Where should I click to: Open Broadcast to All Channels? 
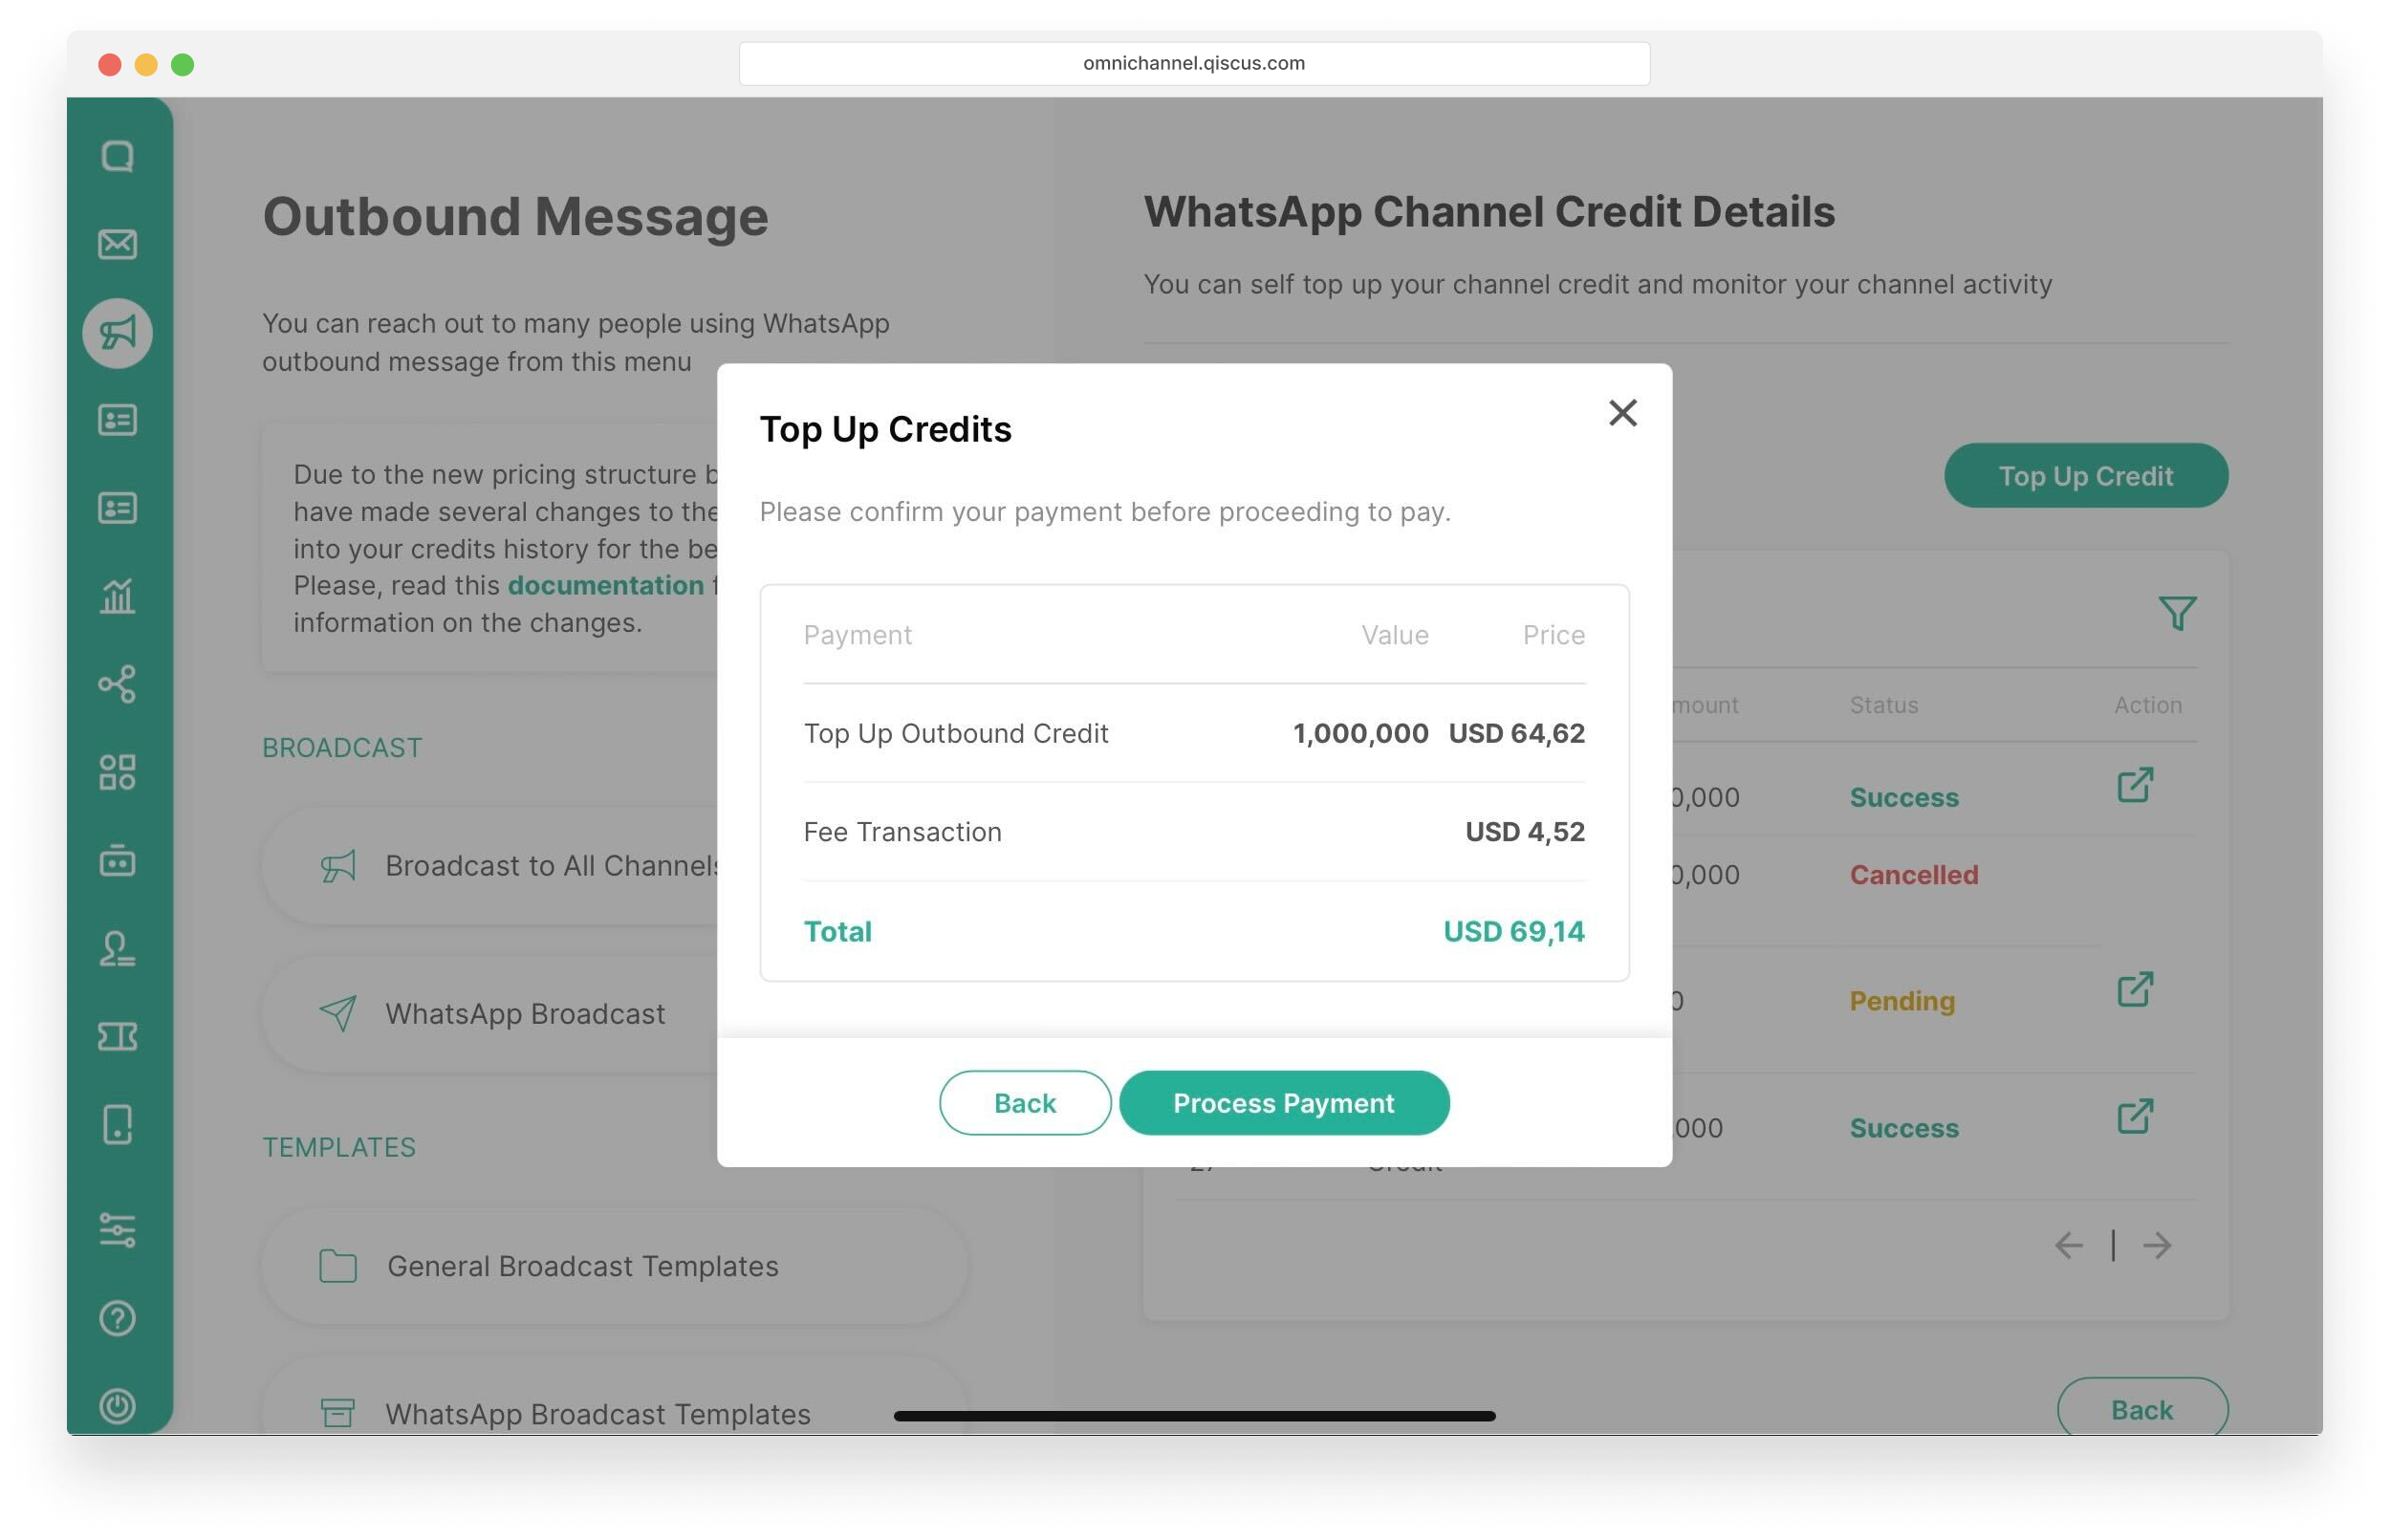[490, 866]
